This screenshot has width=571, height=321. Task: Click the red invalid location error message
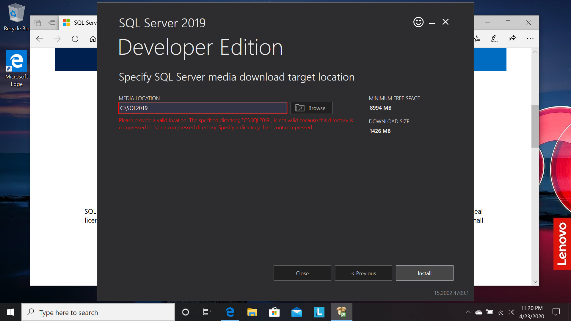(236, 124)
